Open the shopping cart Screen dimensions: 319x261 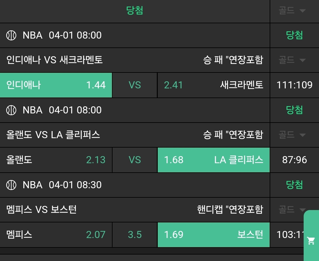pyautogui.click(x=311, y=241)
